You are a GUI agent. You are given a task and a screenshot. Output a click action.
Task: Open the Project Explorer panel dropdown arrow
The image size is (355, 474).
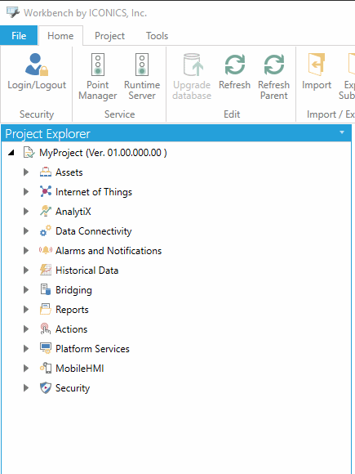click(342, 132)
